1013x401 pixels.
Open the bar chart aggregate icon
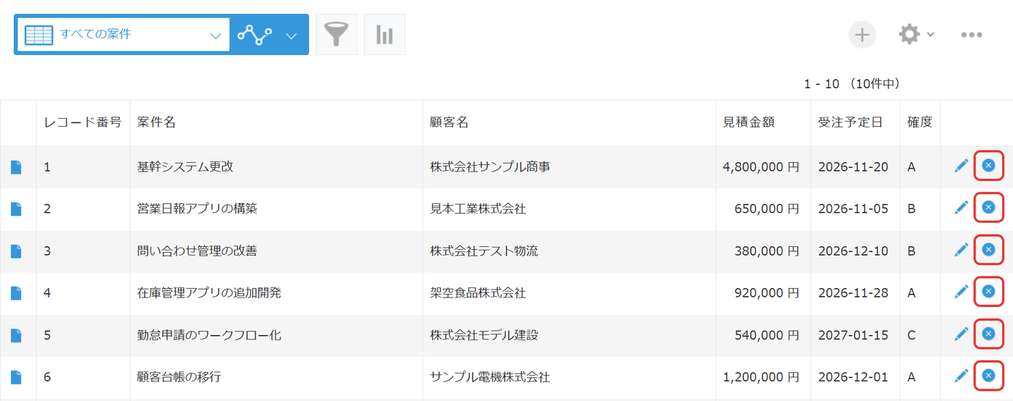click(384, 34)
